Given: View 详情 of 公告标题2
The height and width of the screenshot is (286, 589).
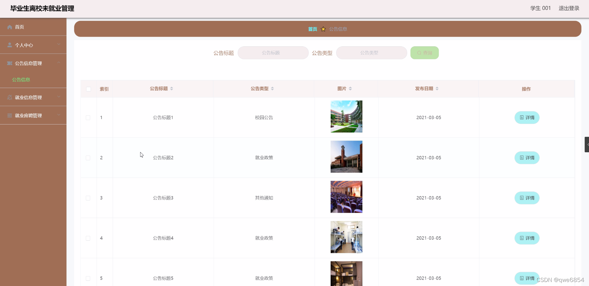Looking at the screenshot, I should 527,158.
